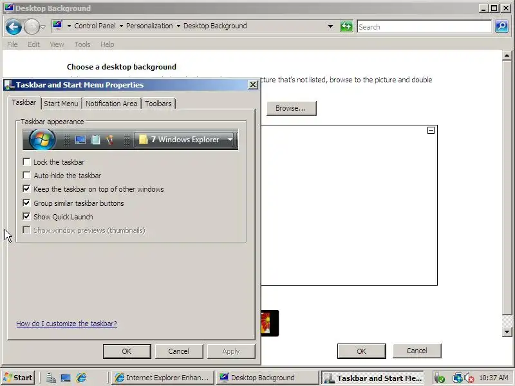Click the muted volume tray icon

[469, 378]
